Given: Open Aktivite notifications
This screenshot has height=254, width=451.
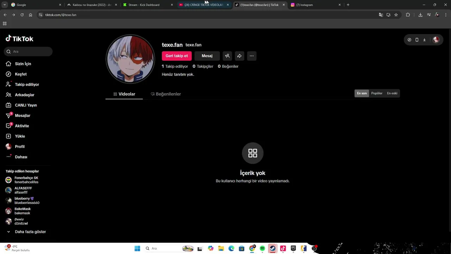Looking at the screenshot, I should [x=22, y=126].
